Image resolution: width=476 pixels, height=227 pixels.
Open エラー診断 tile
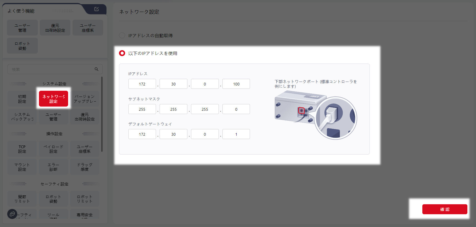point(53,167)
